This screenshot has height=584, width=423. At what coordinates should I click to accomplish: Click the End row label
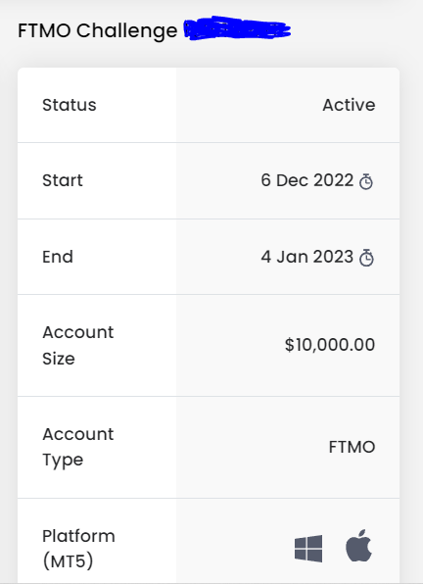tap(58, 257)
